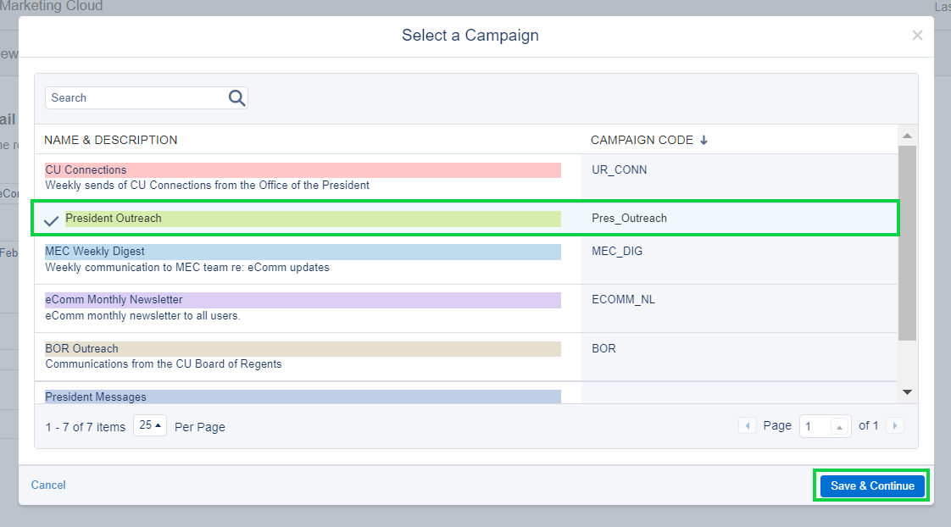The height and width of the screenshot is (527, 951).
Task: Click the scrollbar down arrow
Action: [x=907, y=392]
